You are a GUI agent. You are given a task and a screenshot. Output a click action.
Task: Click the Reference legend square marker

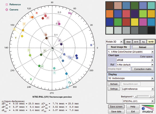(x=7, y=4)
